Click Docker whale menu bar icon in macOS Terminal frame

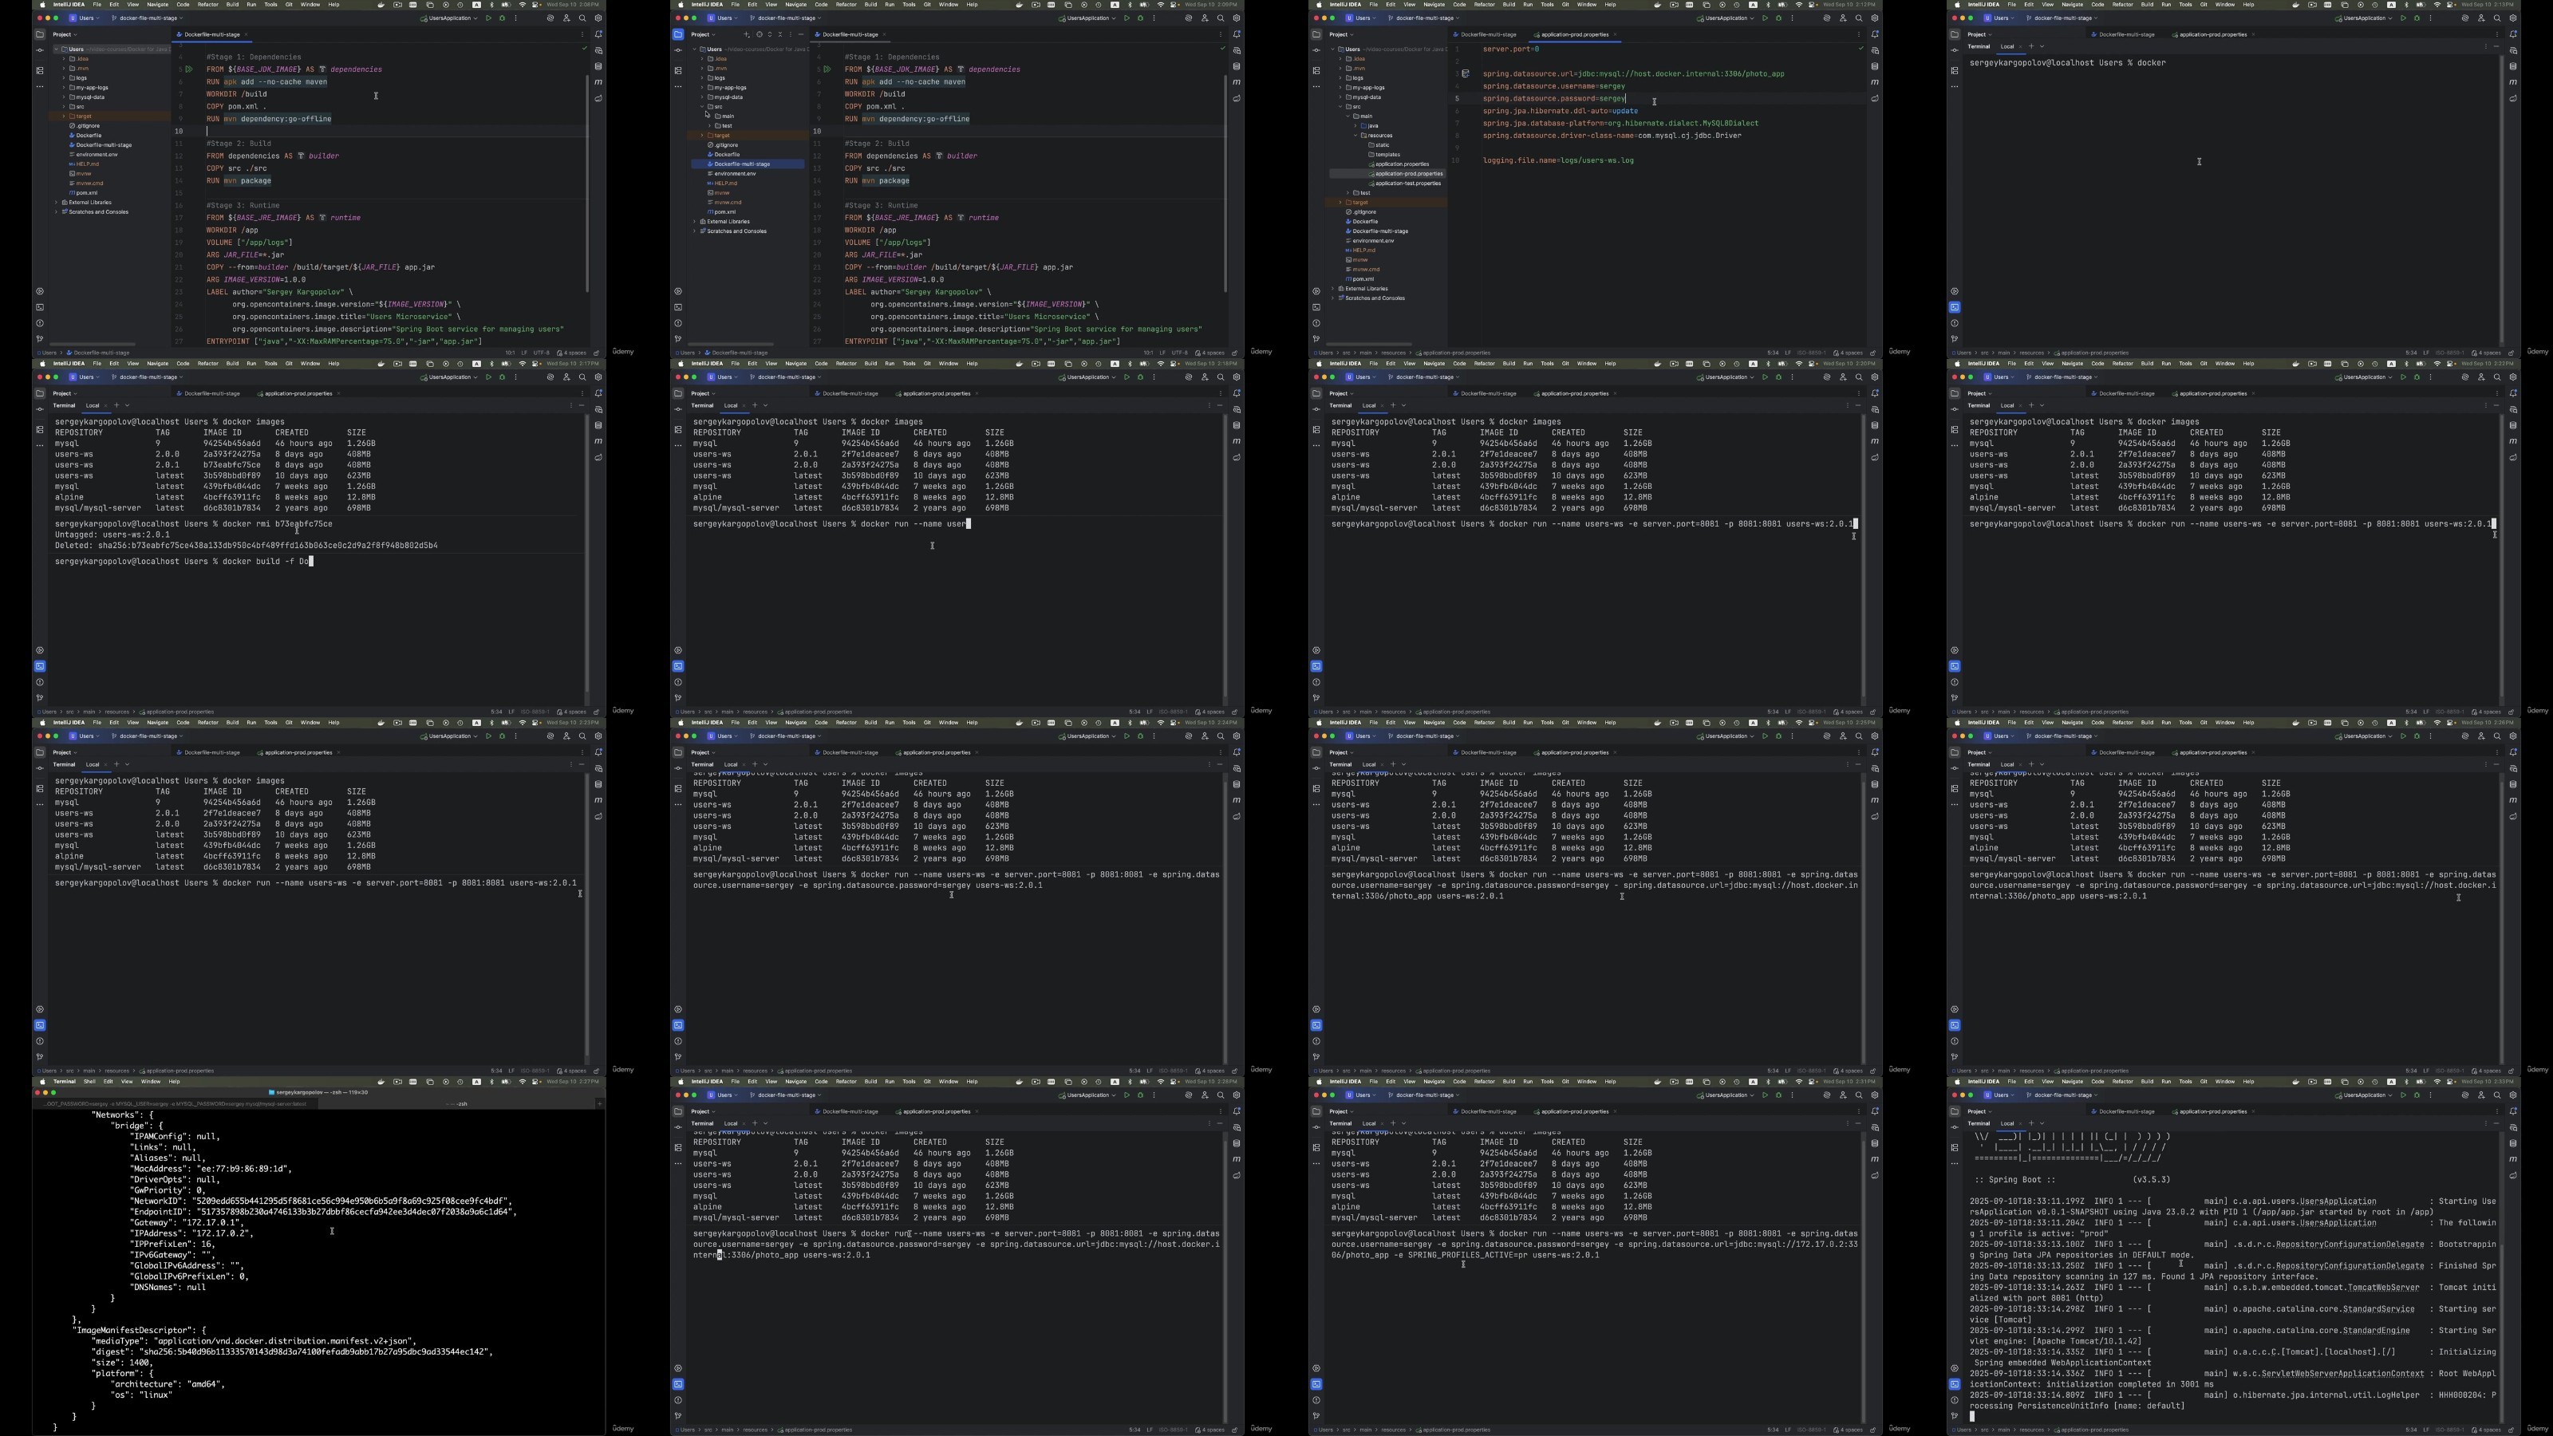pyautogui.click(x=381, y=1081)
